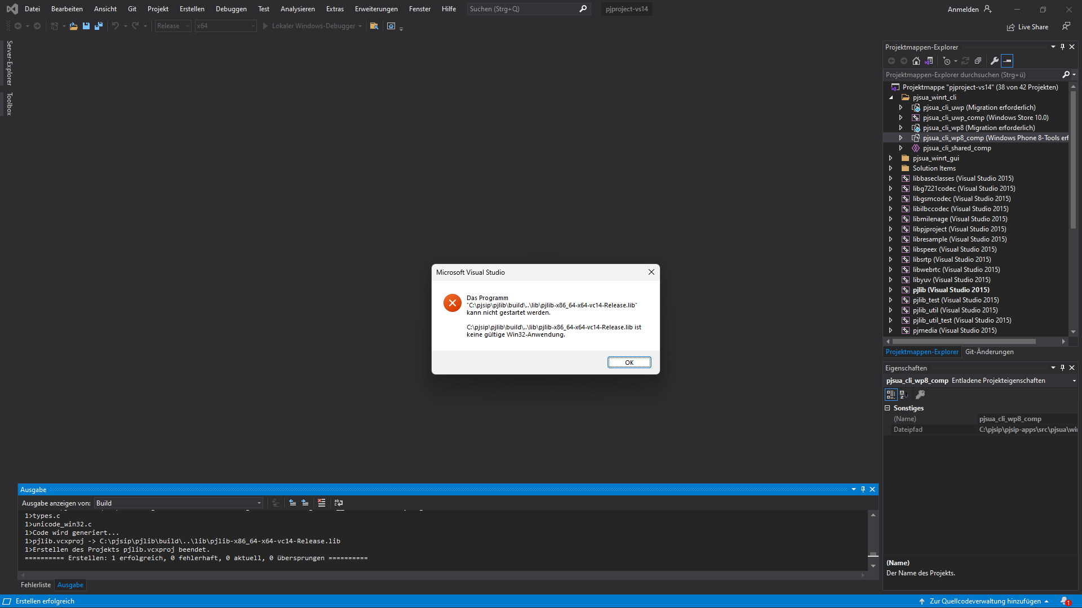Viewport: 1082px width, 608px height.
Task: Open the Eigenschaften object selector dropdown
Action: pos(1074,381)
